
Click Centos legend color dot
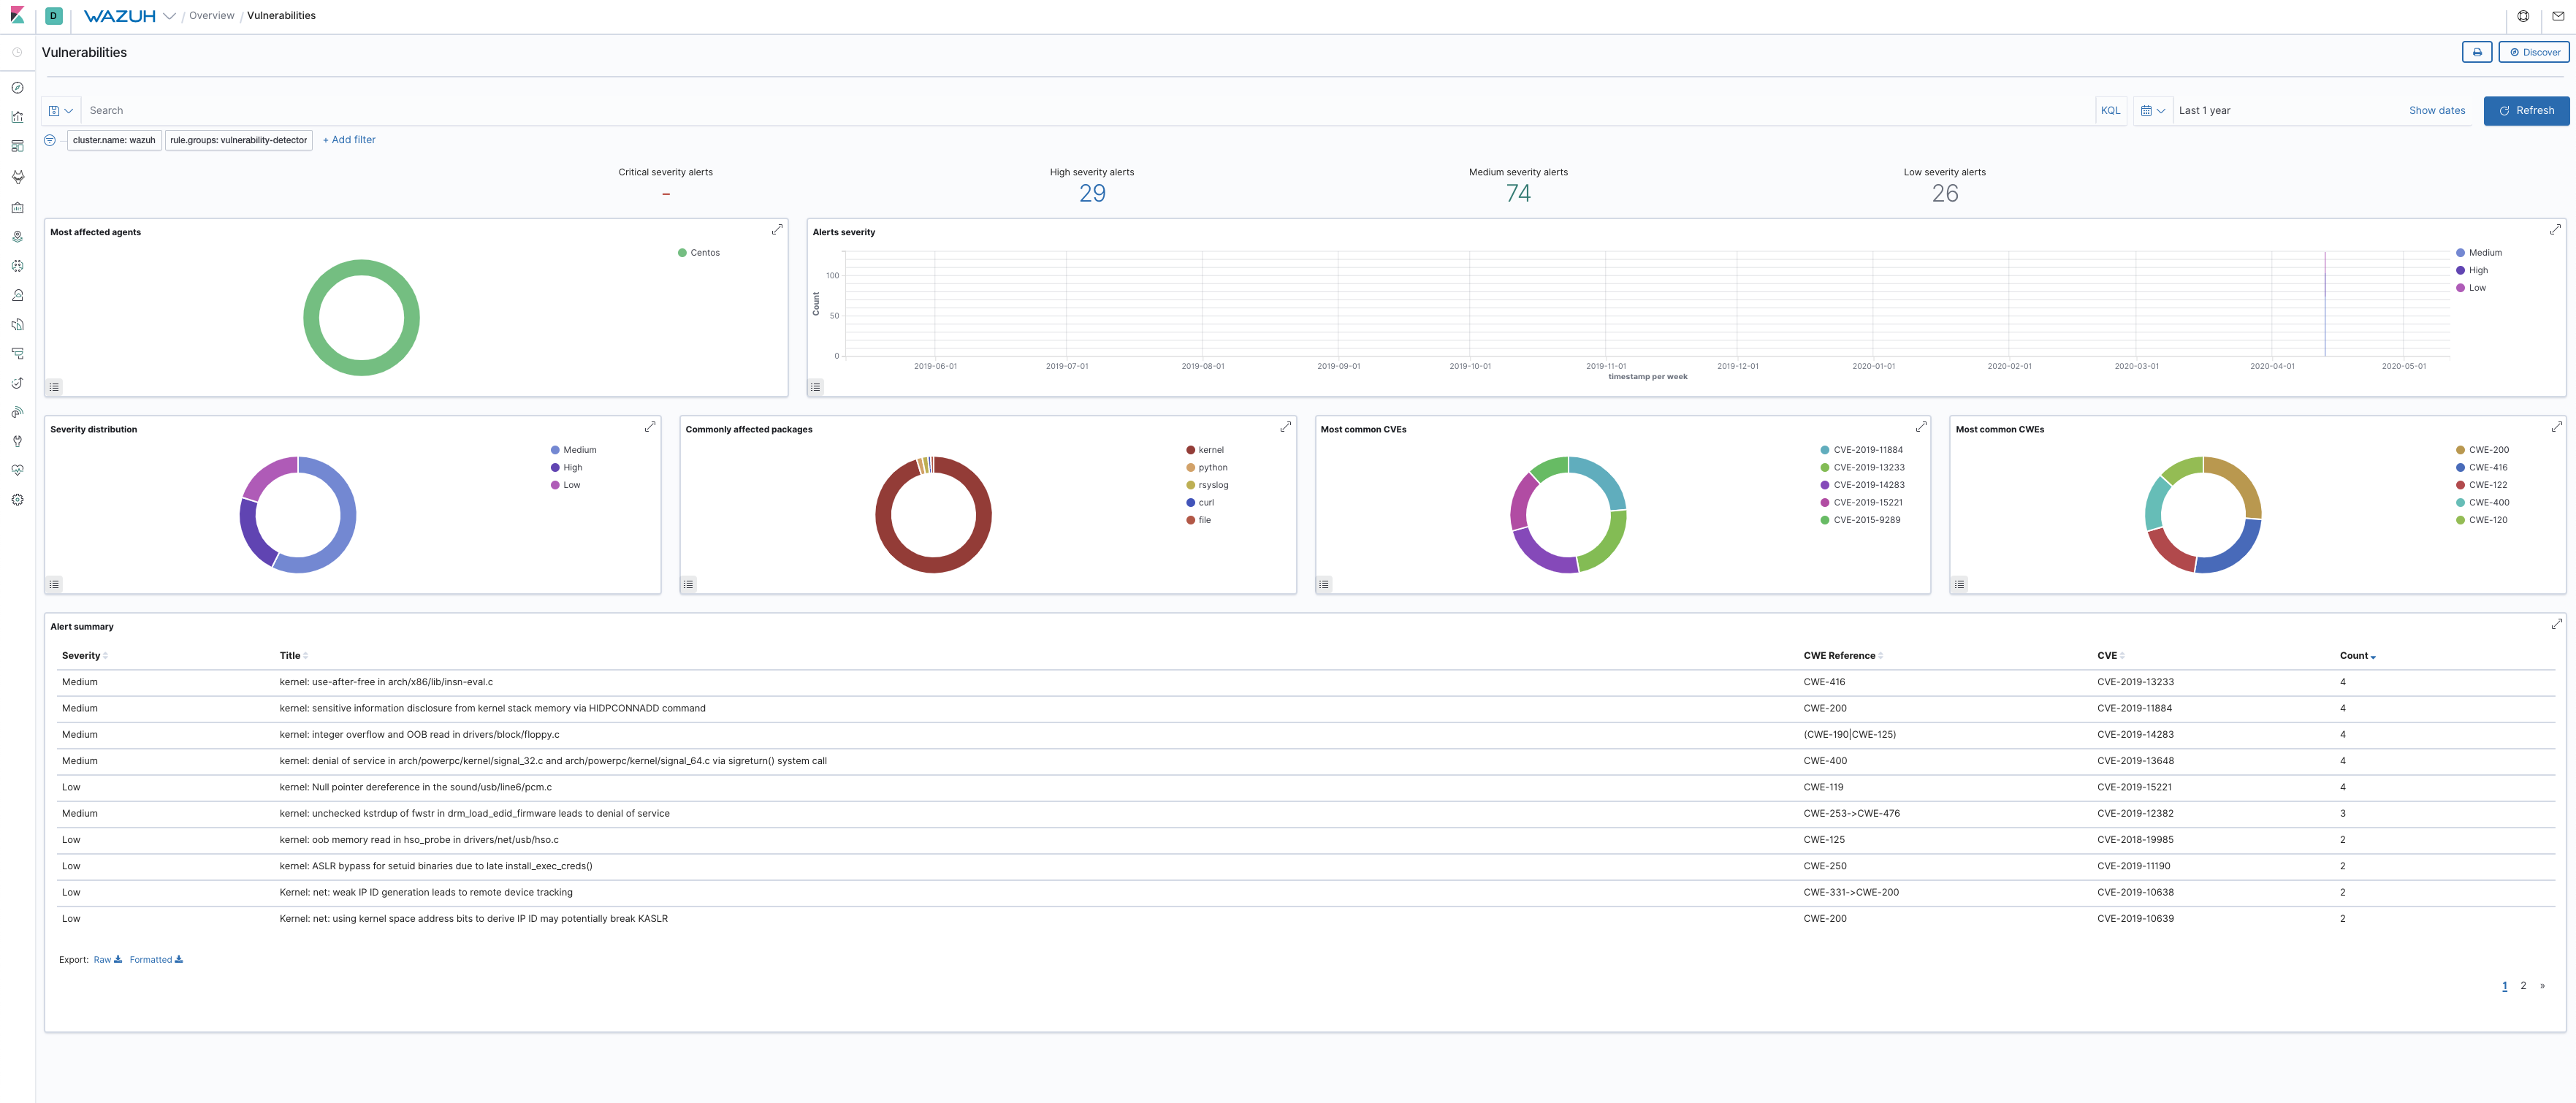(x=682, y=253)
